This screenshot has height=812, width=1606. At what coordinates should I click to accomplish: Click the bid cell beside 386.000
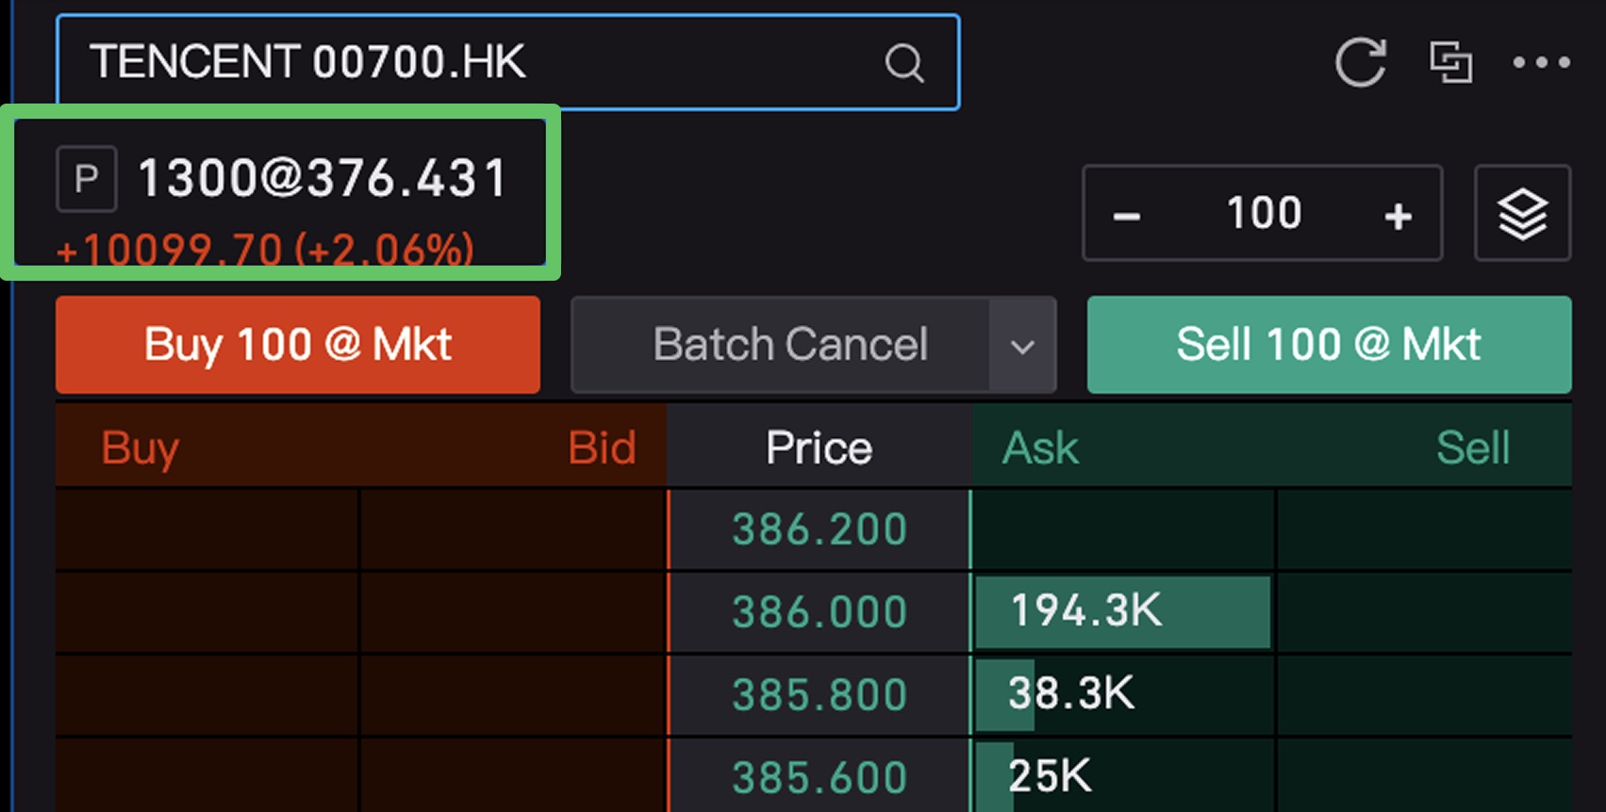coord(513,612)
